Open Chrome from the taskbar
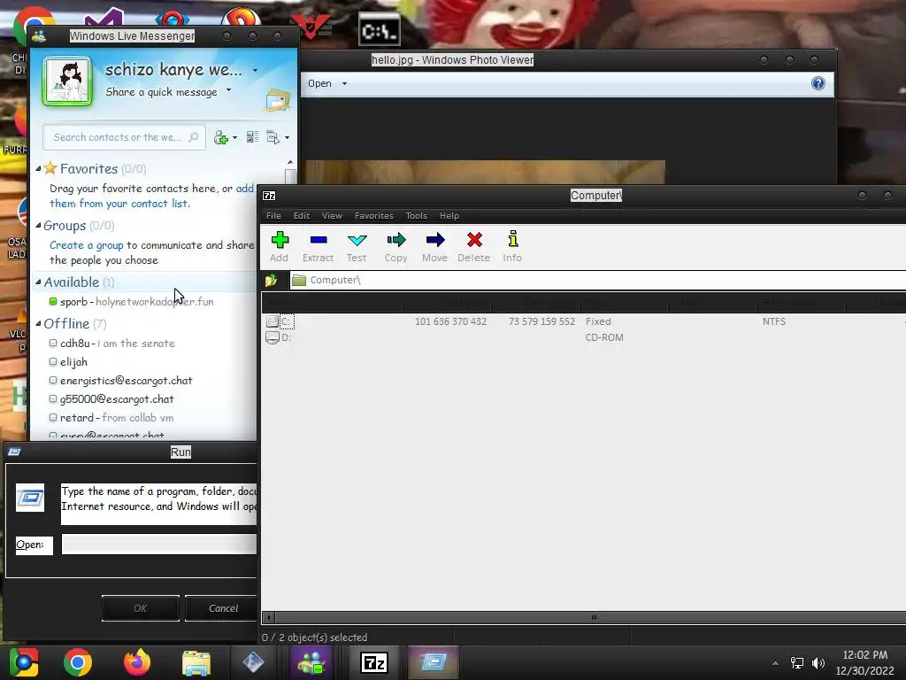The height and width of the screenshot is (680, 906). (x=78, y=662)
